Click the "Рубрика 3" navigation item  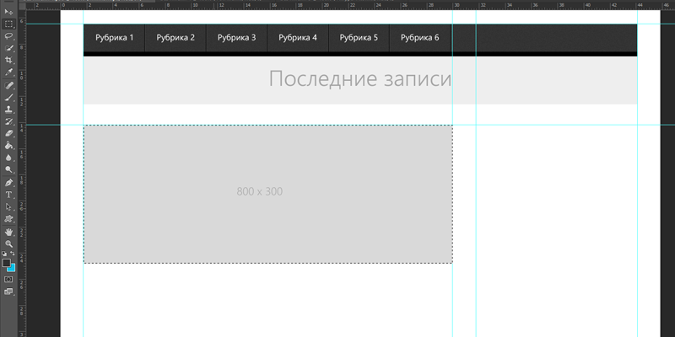(x=236, y=38)
